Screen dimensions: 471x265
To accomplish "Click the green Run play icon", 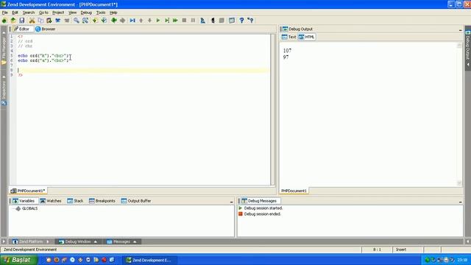I will pyautogui.click(x=158, y=21).
